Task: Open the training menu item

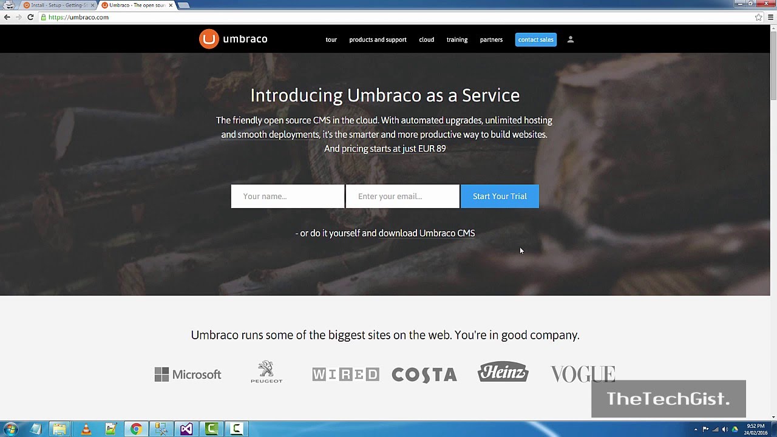Action: pyautogui.click(x=457, y=39)
